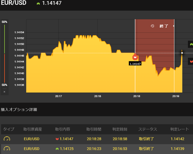
Task: Click EUR/USD in the 20:16:23 trade row
Action: [32, 149]
